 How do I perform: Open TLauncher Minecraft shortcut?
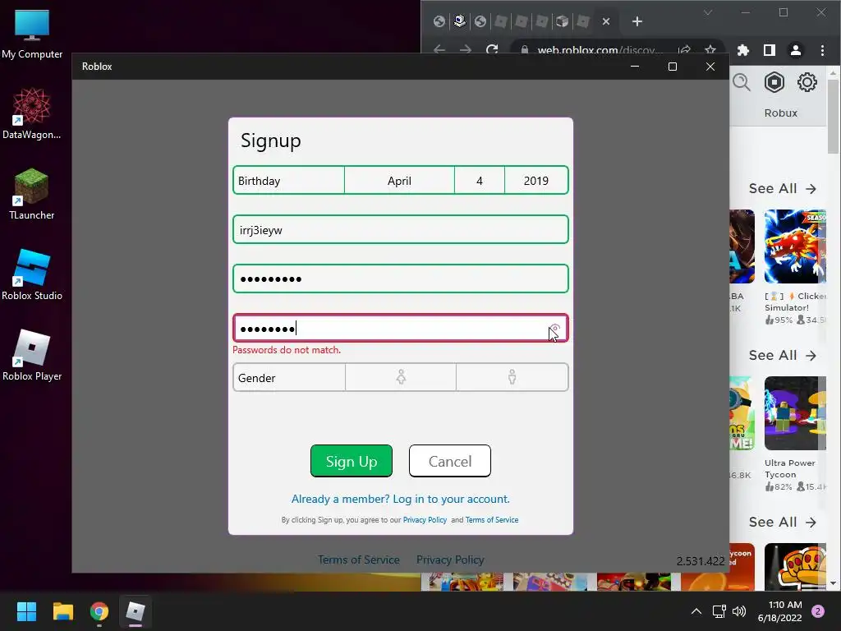pos(32,194)
